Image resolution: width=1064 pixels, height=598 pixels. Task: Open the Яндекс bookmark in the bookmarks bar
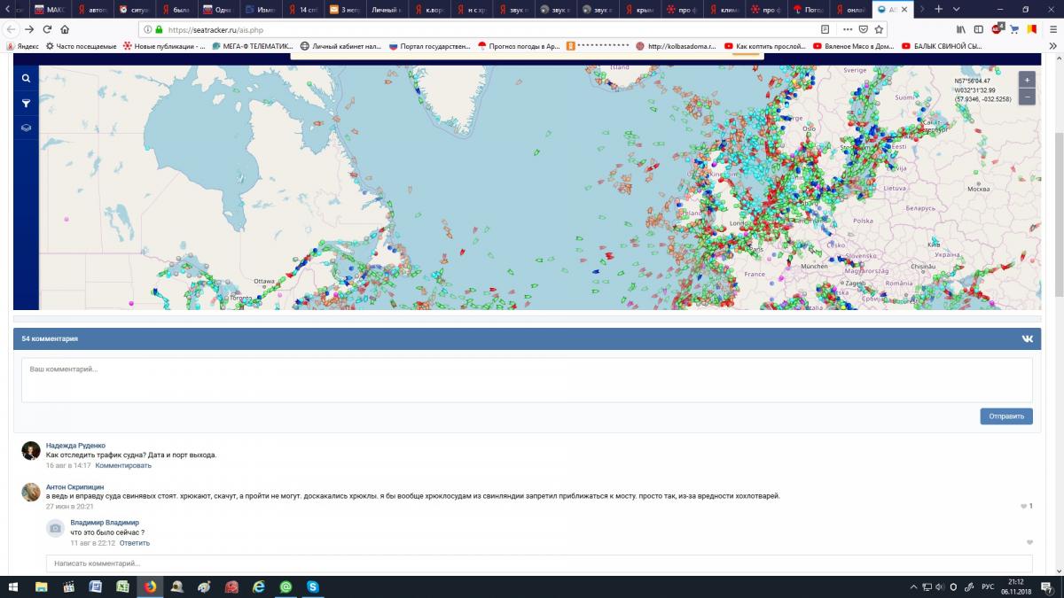click(23, 46)
